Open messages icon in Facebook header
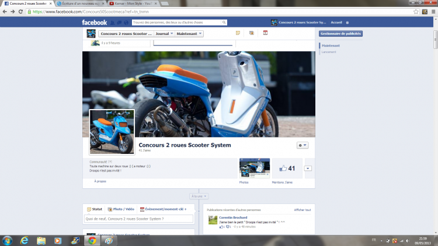Screen dimensions: 438x246 [x=119, y=23]
